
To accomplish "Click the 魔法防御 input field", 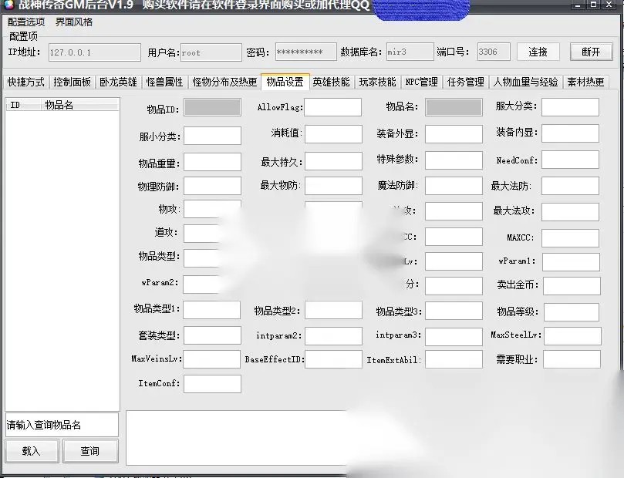I will [x=454, y=186].
